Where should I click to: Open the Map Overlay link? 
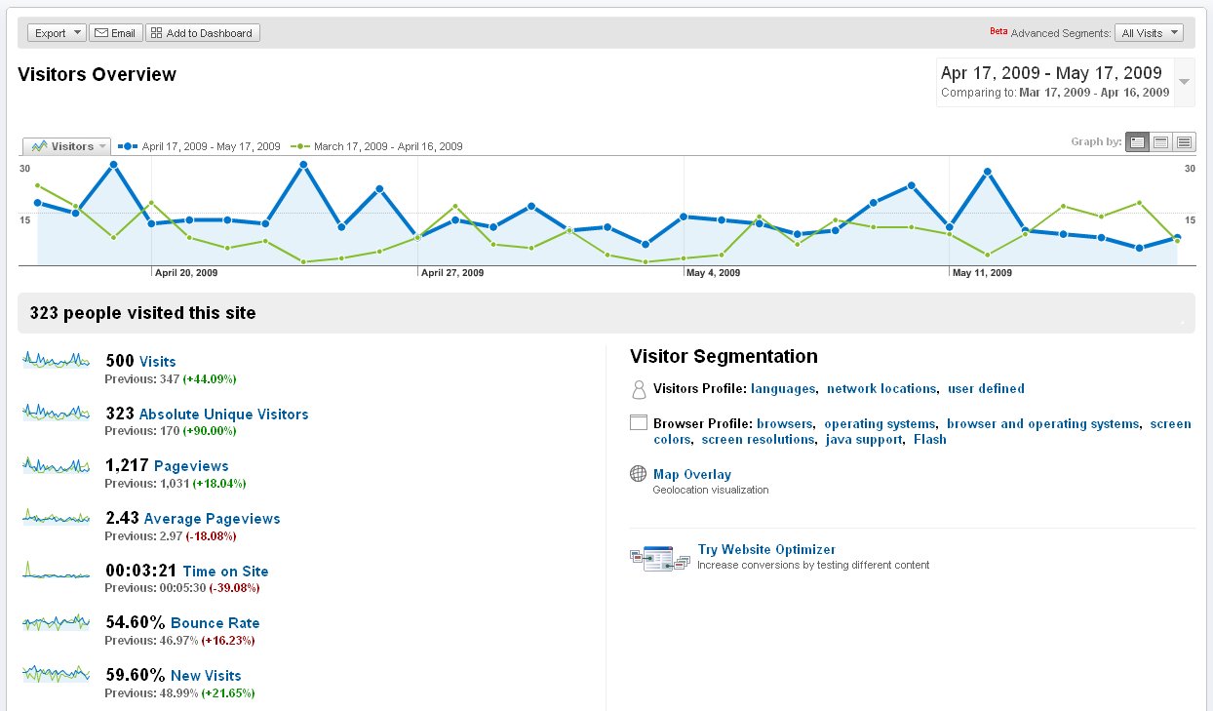tap(692, 475)
